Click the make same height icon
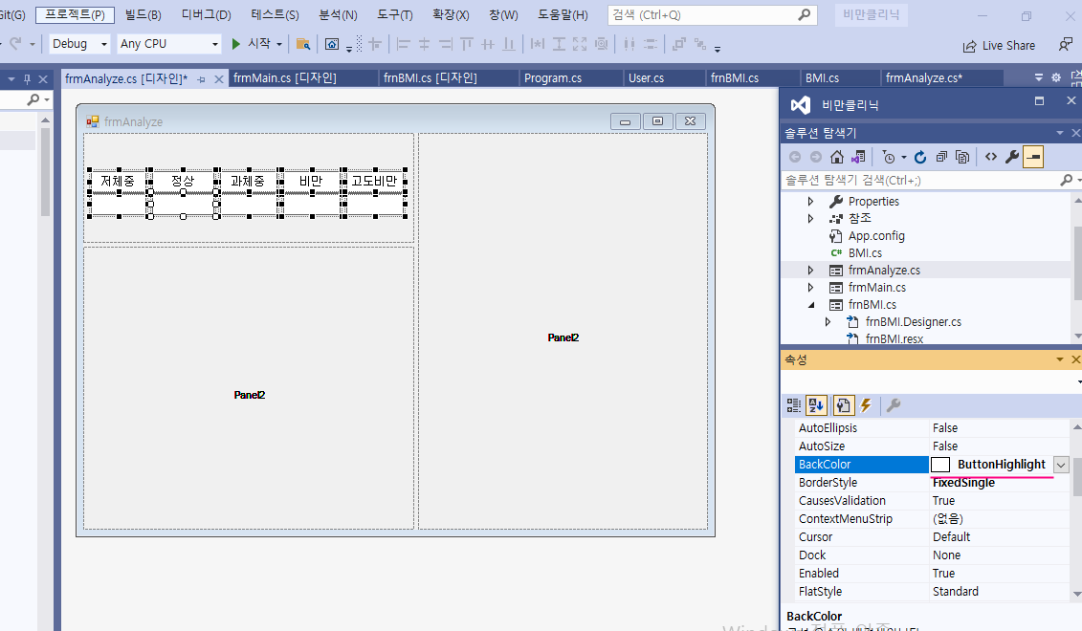 tap(559, 44)
